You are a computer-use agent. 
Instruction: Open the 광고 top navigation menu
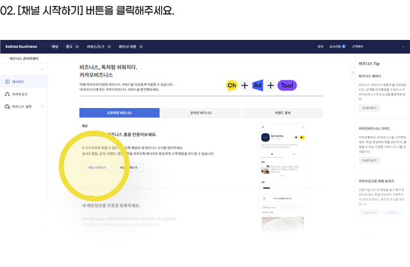pos(69,46)
